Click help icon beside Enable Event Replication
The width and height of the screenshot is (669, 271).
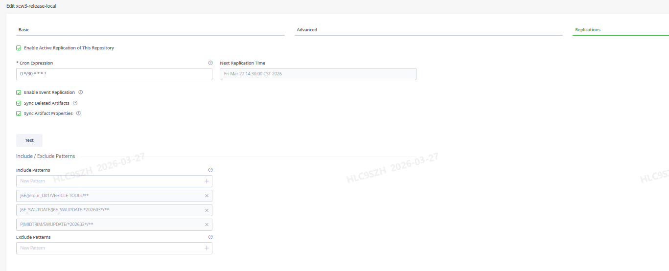[81, 92]
